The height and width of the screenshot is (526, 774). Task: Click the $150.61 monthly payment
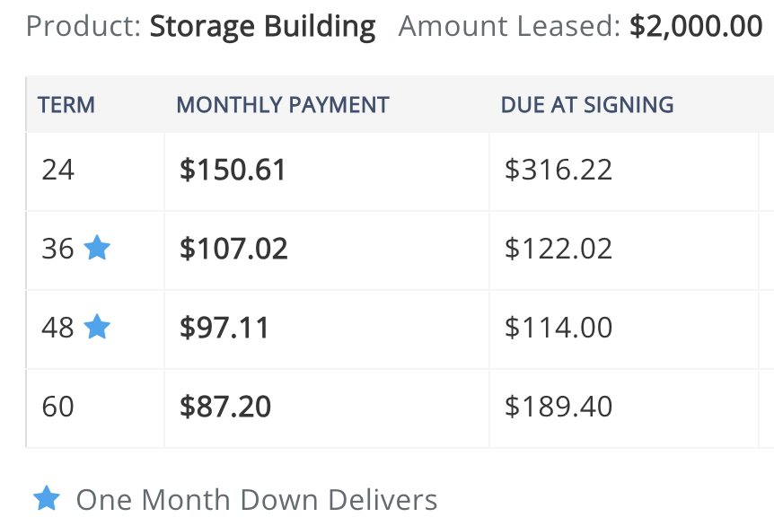[x=233, y=170]
